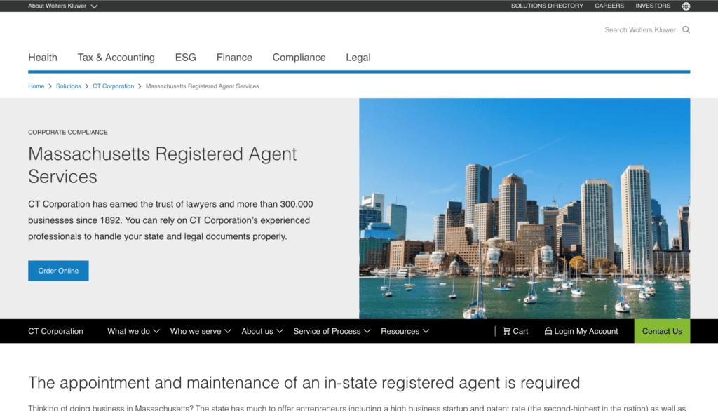This screenshot has height=411, width=718.
Task: Click the globe language selector icon
Action: (x=686, y=6)
